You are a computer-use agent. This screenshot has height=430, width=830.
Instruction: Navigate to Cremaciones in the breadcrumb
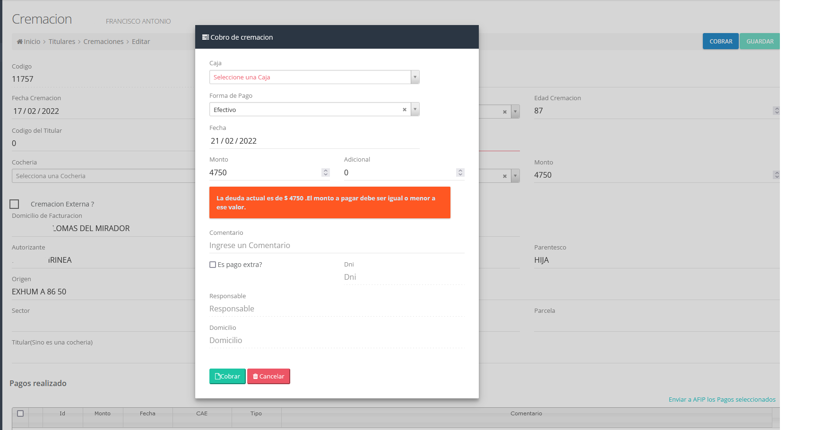[x=104, y=42]
